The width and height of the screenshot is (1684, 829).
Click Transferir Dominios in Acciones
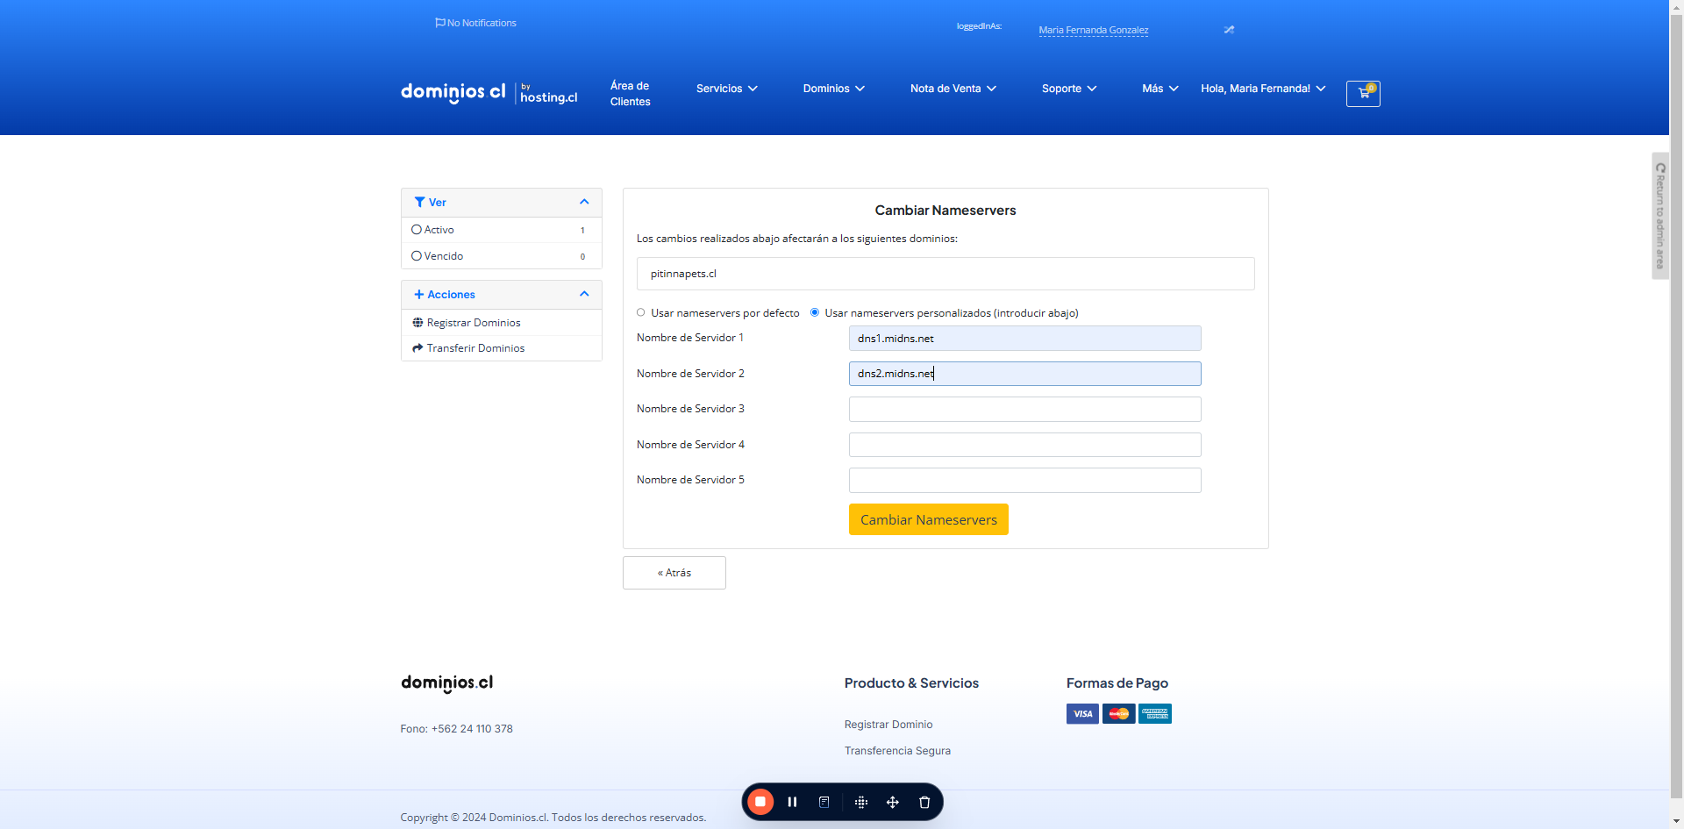pos(475,348)
